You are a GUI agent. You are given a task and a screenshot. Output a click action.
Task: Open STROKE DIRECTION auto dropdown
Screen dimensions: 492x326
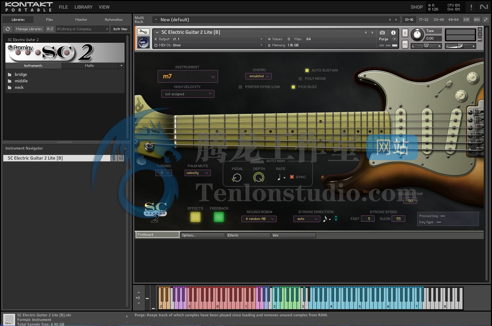[x=307, y=219]
